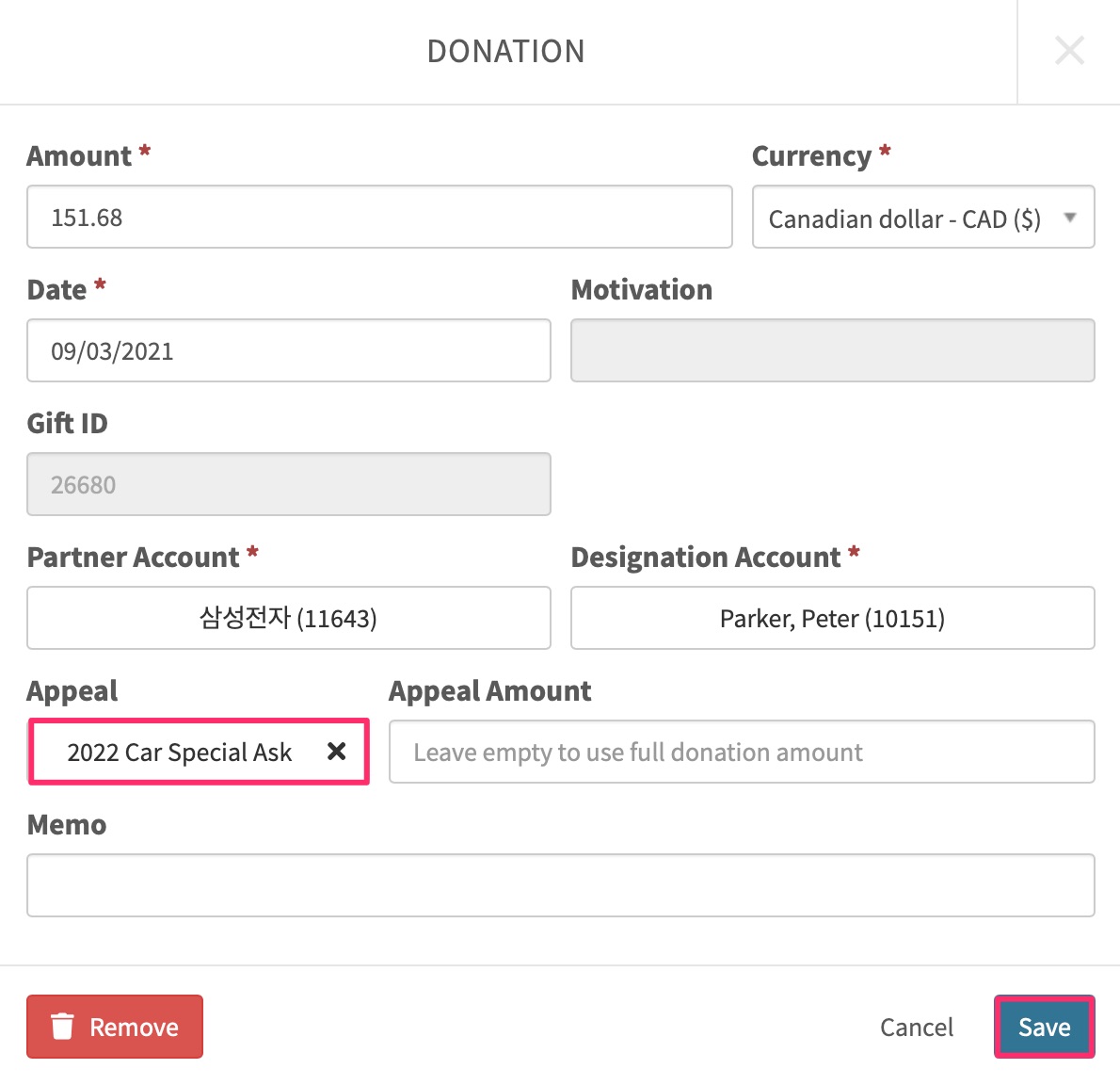Expand the Currency dropdown arrow
Viewport: 1120px width, 1085px height.
click(1069, 218)
